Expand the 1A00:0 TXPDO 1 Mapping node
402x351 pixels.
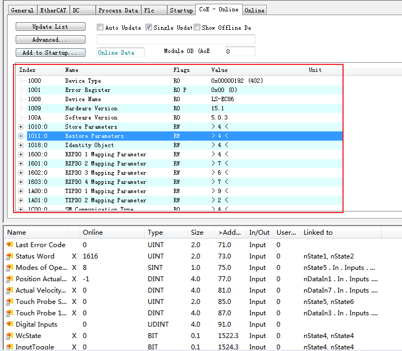(x=21, y=191)
